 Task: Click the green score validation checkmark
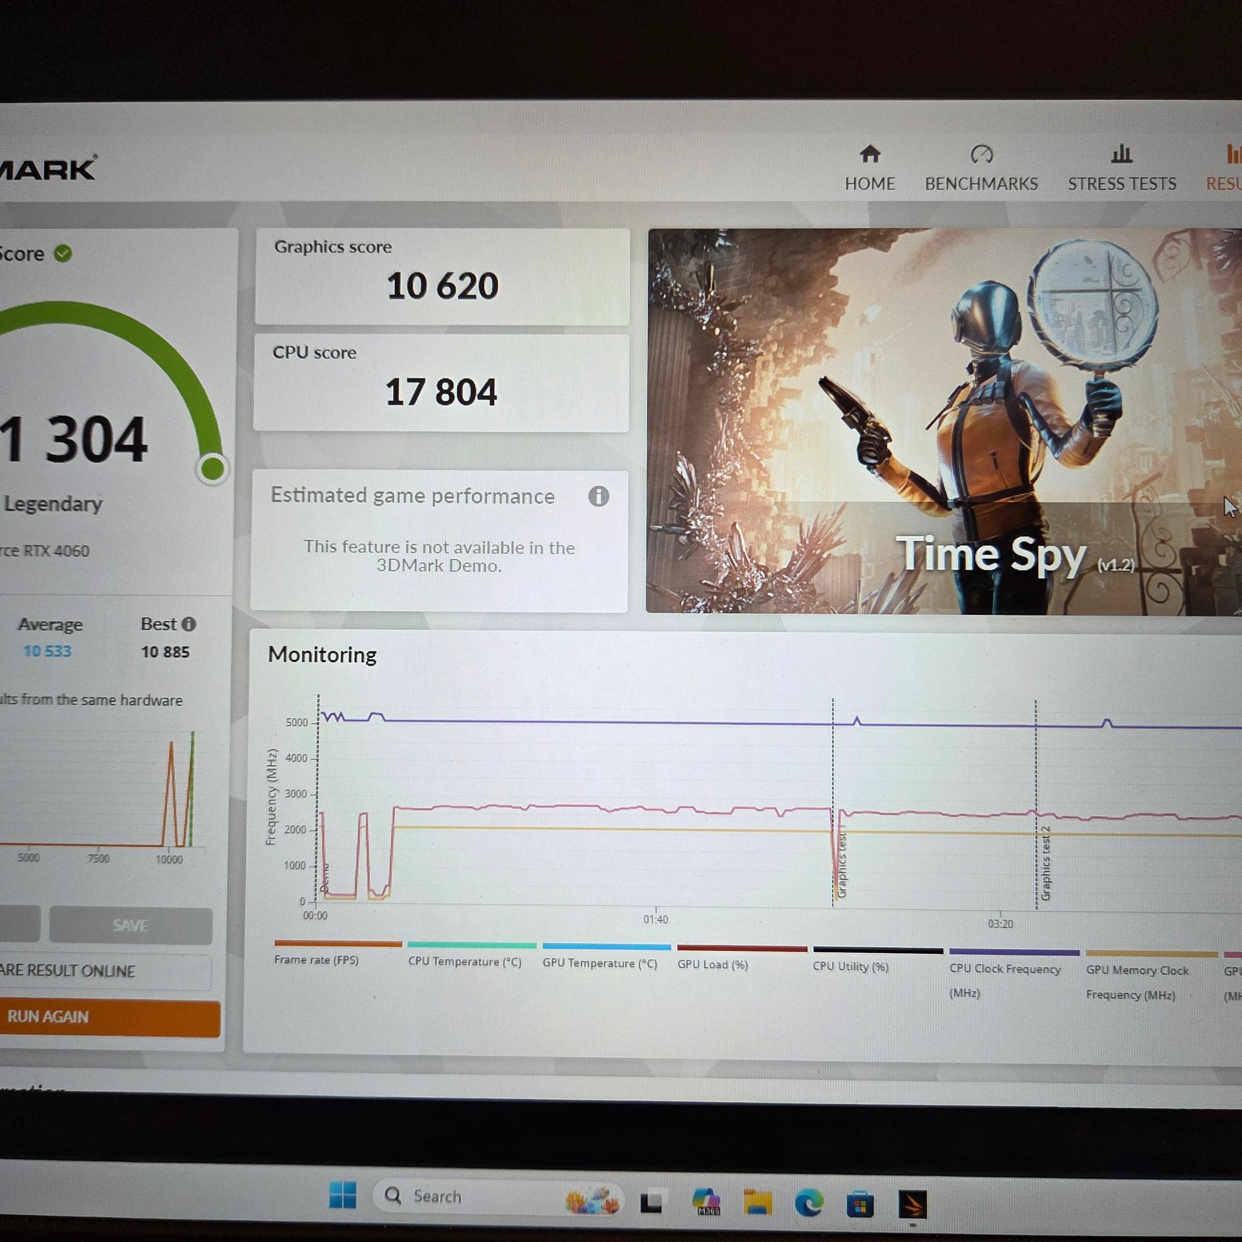[x=62, y=253]
